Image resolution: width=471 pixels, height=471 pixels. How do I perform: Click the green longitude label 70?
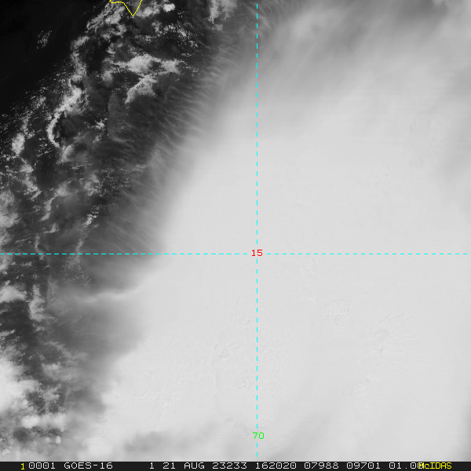point(257,436)
